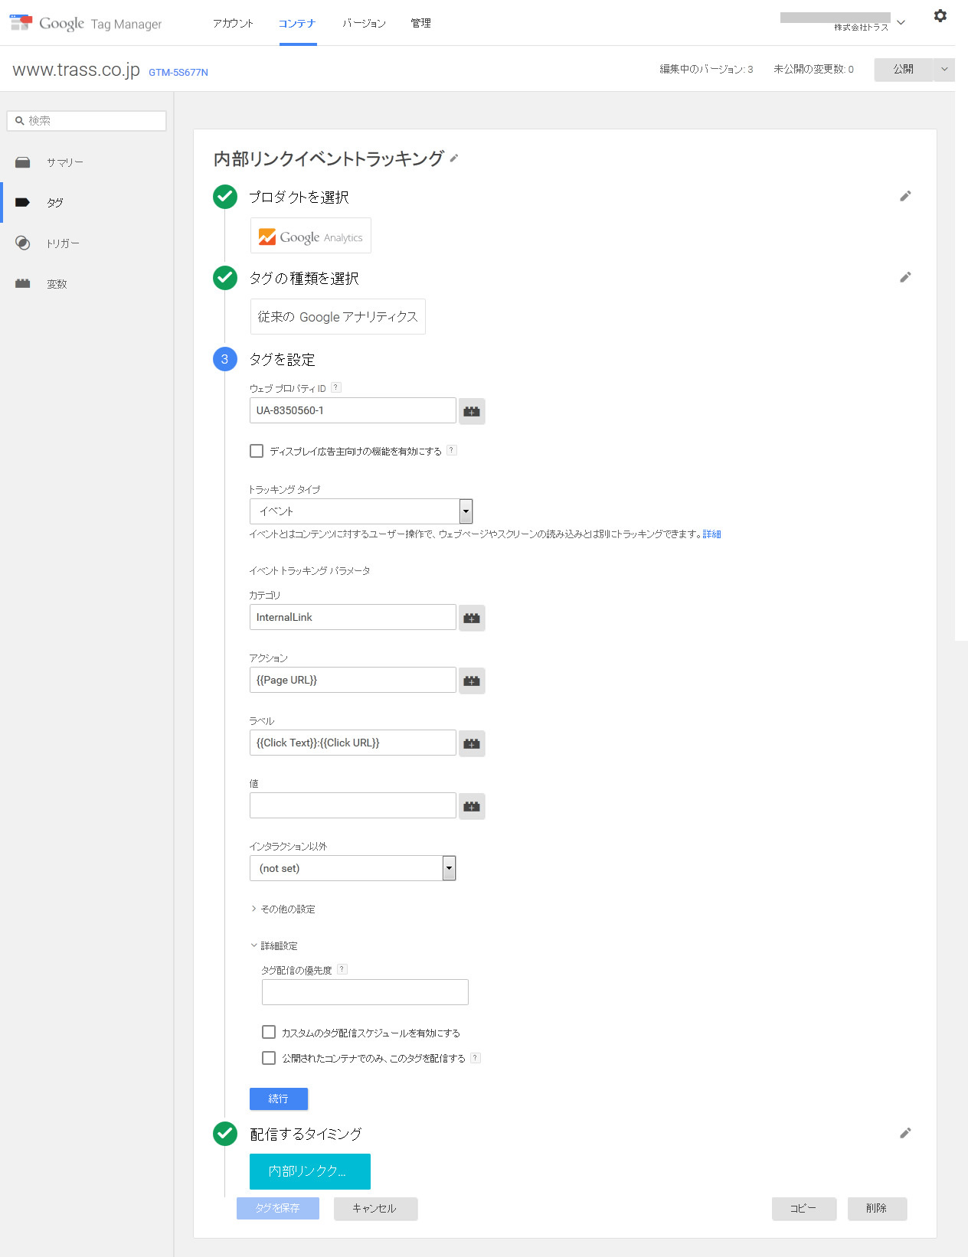Click コピー button

click(x=804, y=1209)
